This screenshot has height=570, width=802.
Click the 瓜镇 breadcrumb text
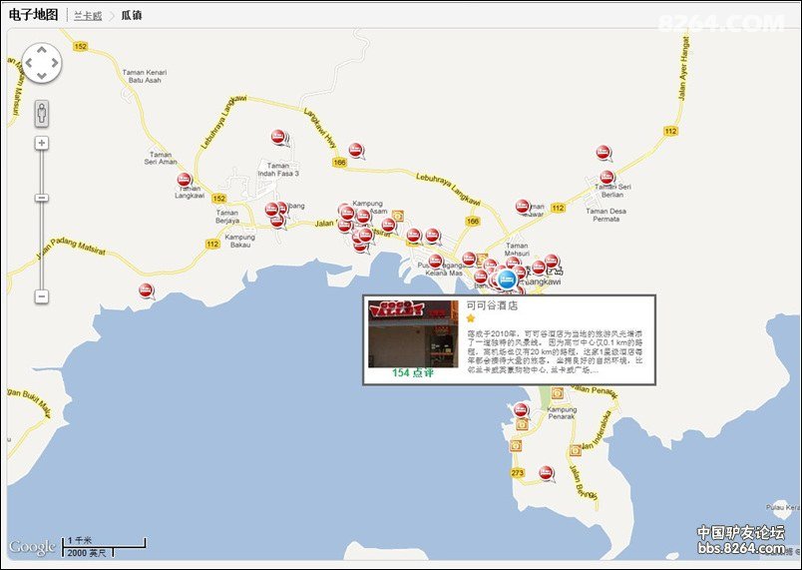point(132,15)
